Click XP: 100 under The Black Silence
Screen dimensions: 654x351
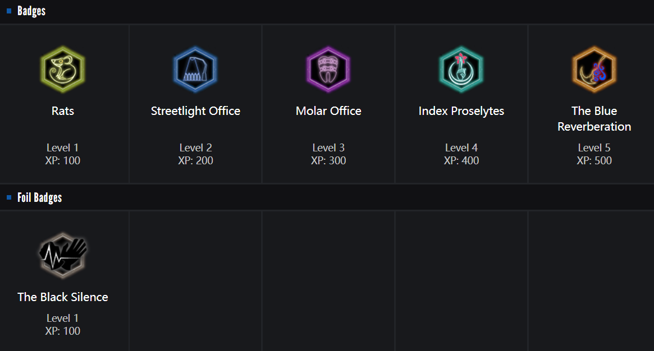click(x=63, y=331)
